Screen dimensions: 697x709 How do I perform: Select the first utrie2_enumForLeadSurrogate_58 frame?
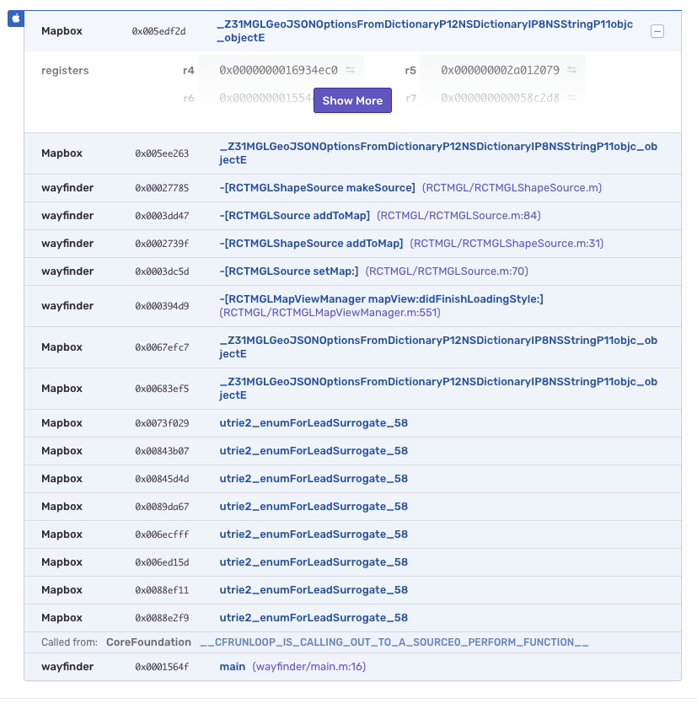click(x=314, y=422)
